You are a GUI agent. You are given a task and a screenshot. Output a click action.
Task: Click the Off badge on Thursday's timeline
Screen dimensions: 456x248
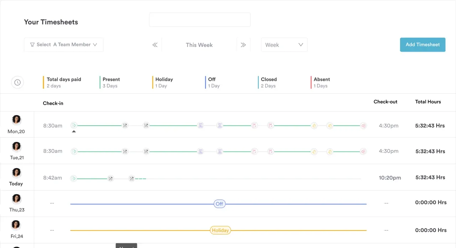click(x=219, y=204)
